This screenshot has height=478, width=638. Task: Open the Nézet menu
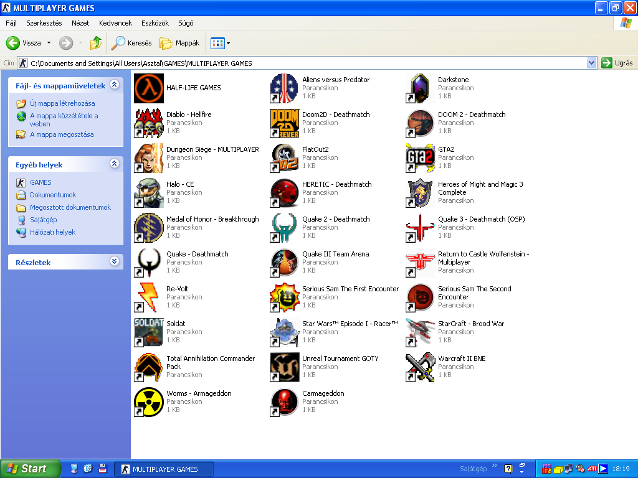(80, 23)
